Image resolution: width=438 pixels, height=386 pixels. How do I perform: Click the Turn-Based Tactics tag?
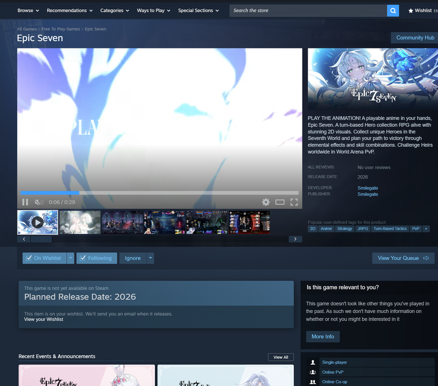[390, 229]
